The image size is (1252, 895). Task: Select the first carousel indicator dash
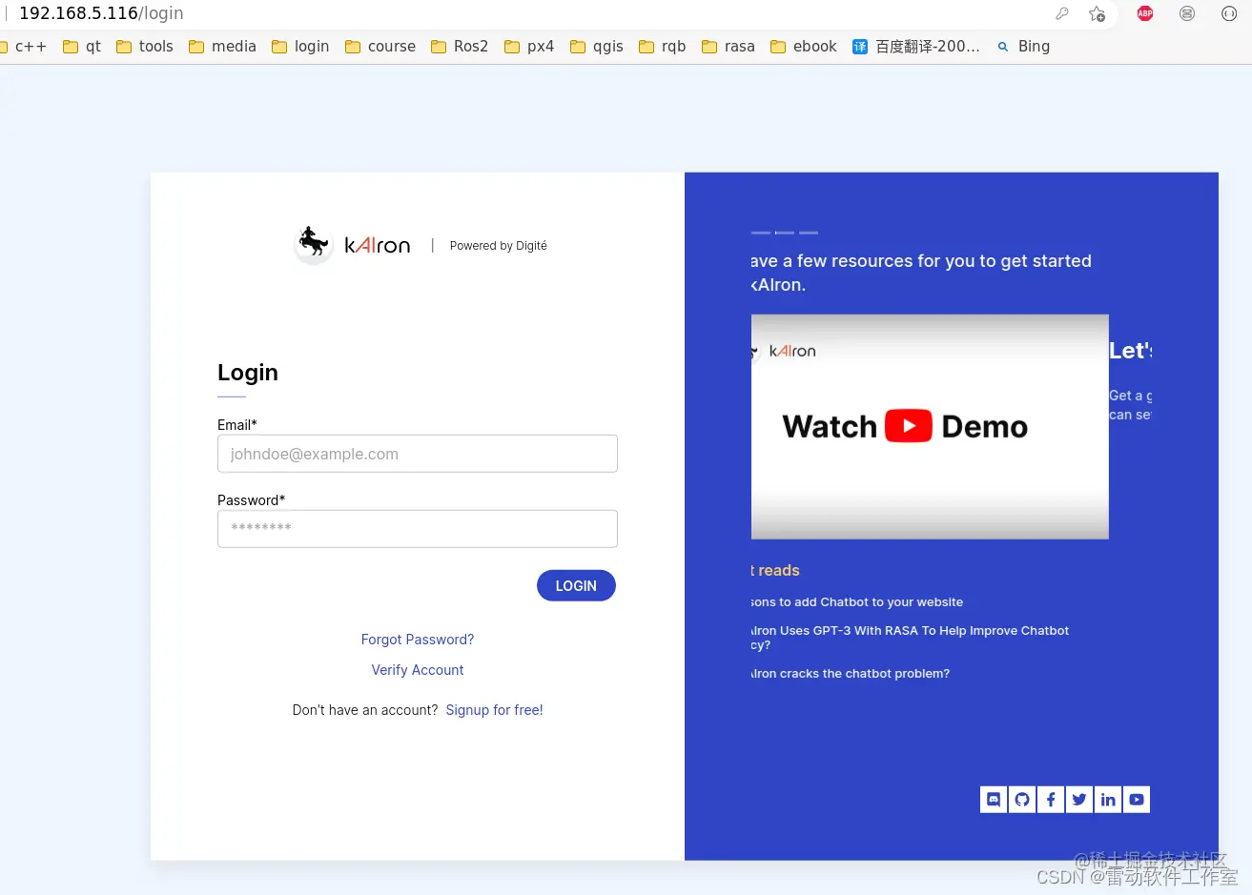coord(761,233)
